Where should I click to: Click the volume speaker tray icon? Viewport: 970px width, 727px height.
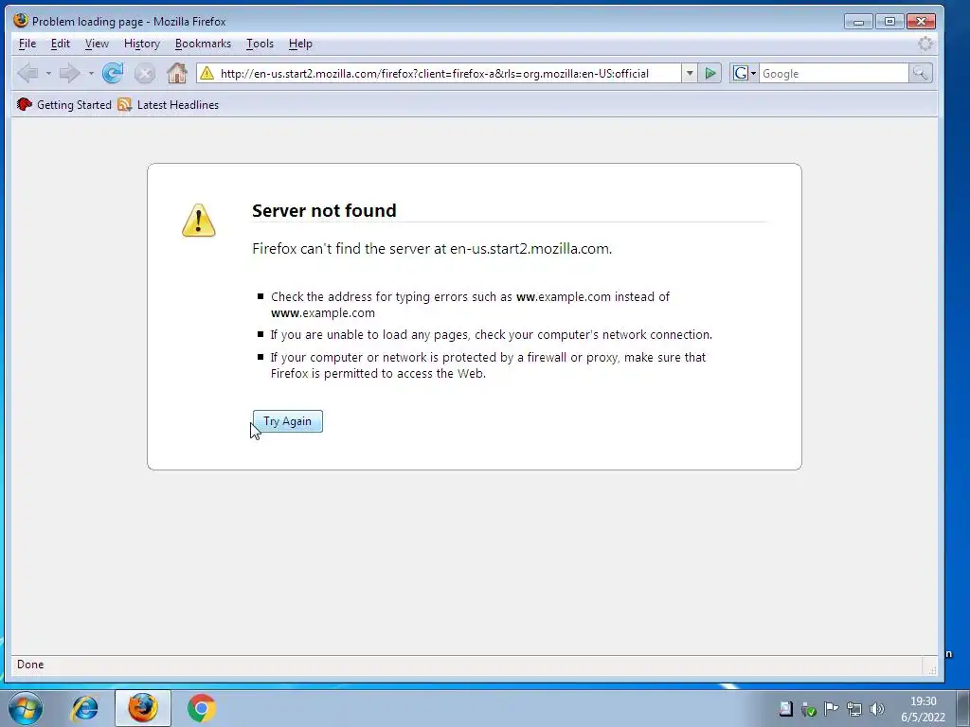point(876,709)
